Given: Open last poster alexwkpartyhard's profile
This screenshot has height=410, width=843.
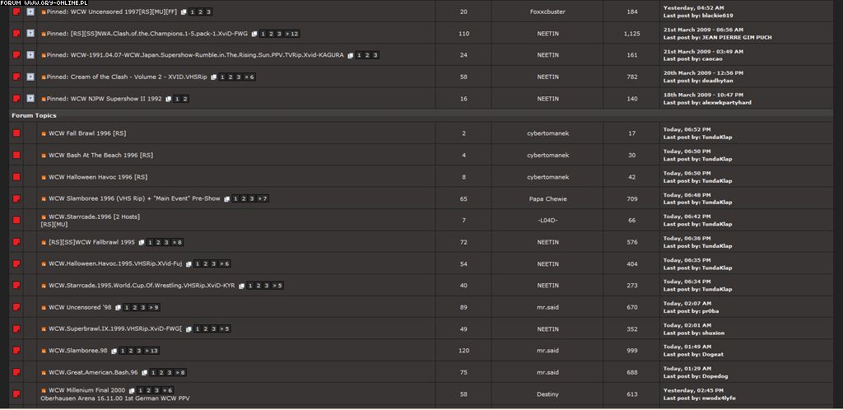Looking at the screenshot, I should (727, 103).
